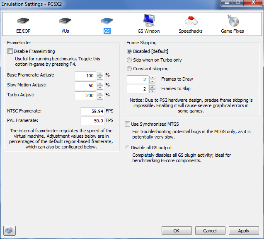Decrease Frames to Skip with down arrow
This screenshot has width=264, height=239.
point(152,91)
